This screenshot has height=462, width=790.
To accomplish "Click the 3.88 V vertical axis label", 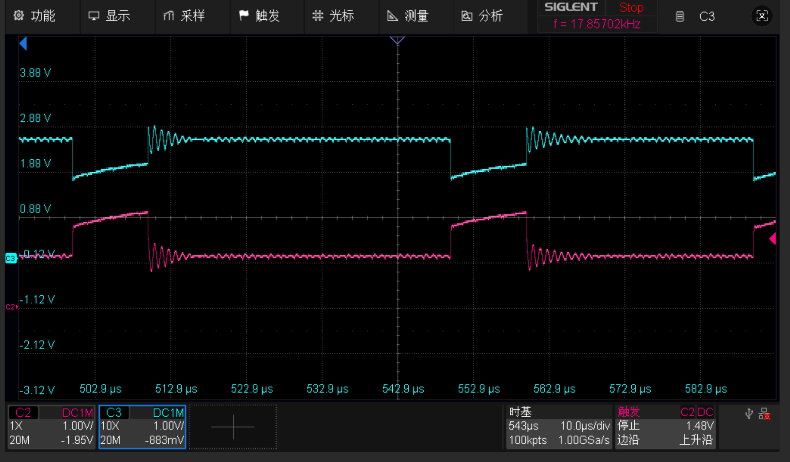I will 35,73.
